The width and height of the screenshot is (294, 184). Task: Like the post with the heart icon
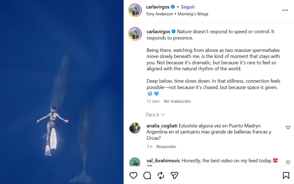click(133, 175)
